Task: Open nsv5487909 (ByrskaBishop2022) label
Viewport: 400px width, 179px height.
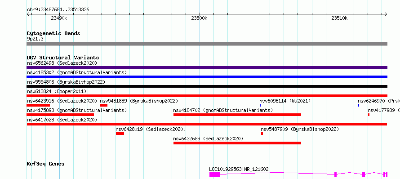Action: pos(300,129)
